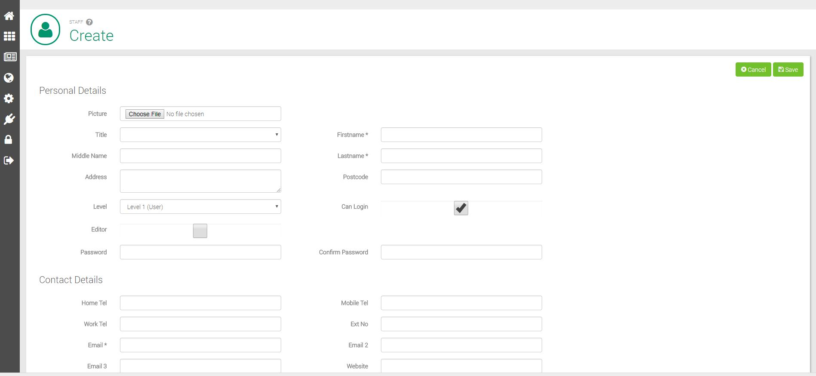Open the Level dropdown showing Level 1 (User)
This screenshot has height=376, width=816.
(200, 206)
